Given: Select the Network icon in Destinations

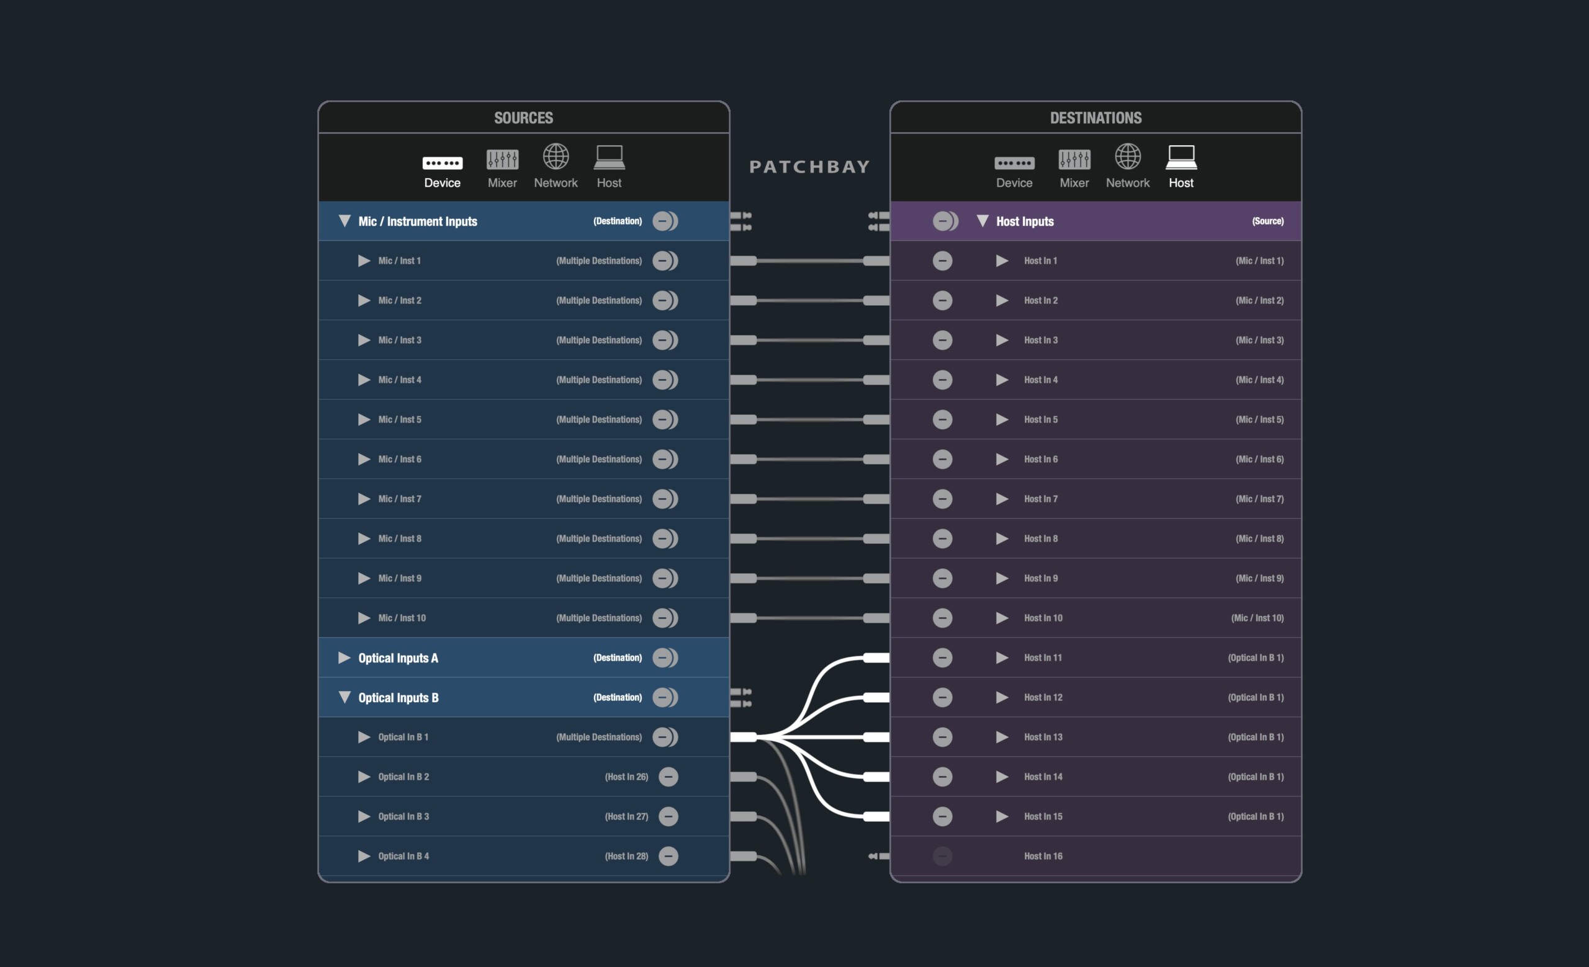Looking at the screenshot, I should point(1127,156).
